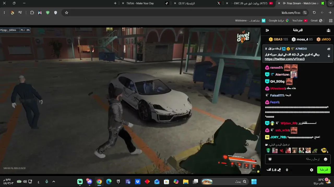Expand the pinned message with the down arrow
The height and width of the screenshot is (187, 334).
pos(329,56)
